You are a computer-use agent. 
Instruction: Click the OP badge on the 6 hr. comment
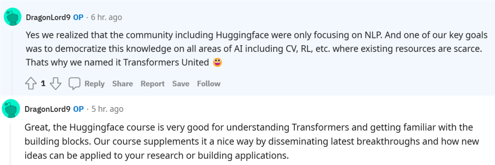(78, 17)
